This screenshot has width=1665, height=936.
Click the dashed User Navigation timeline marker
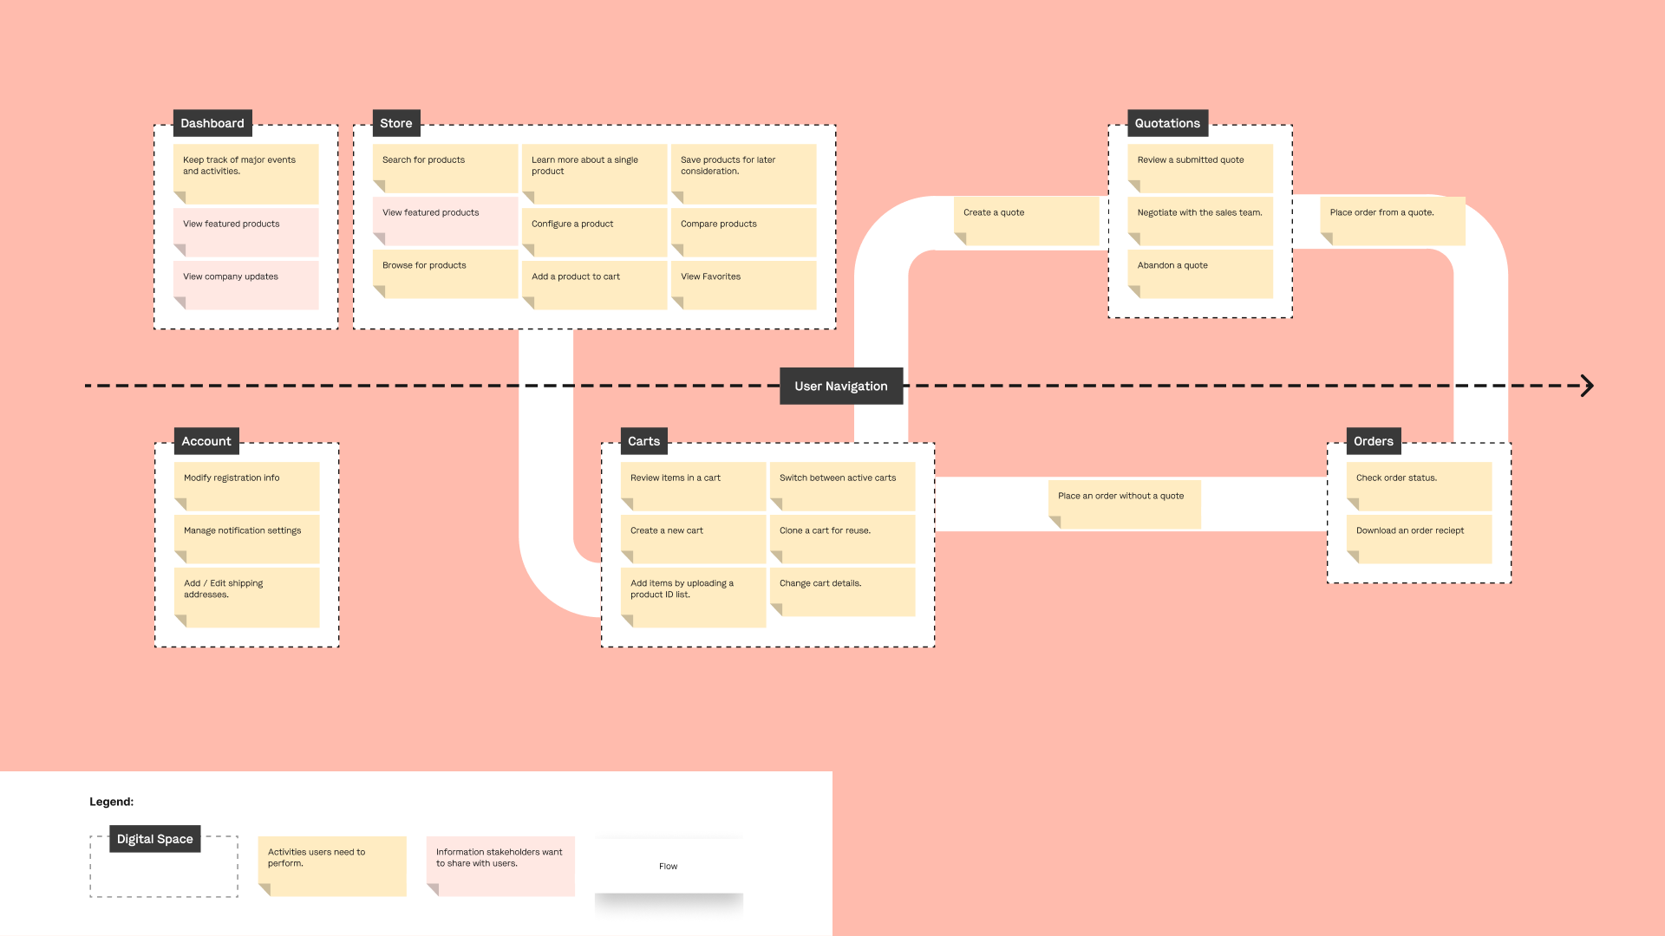842,385
